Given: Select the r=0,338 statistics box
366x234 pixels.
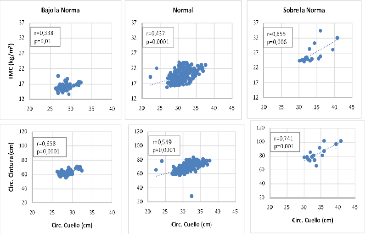Looking at the screenshot, I should (45, 37).
